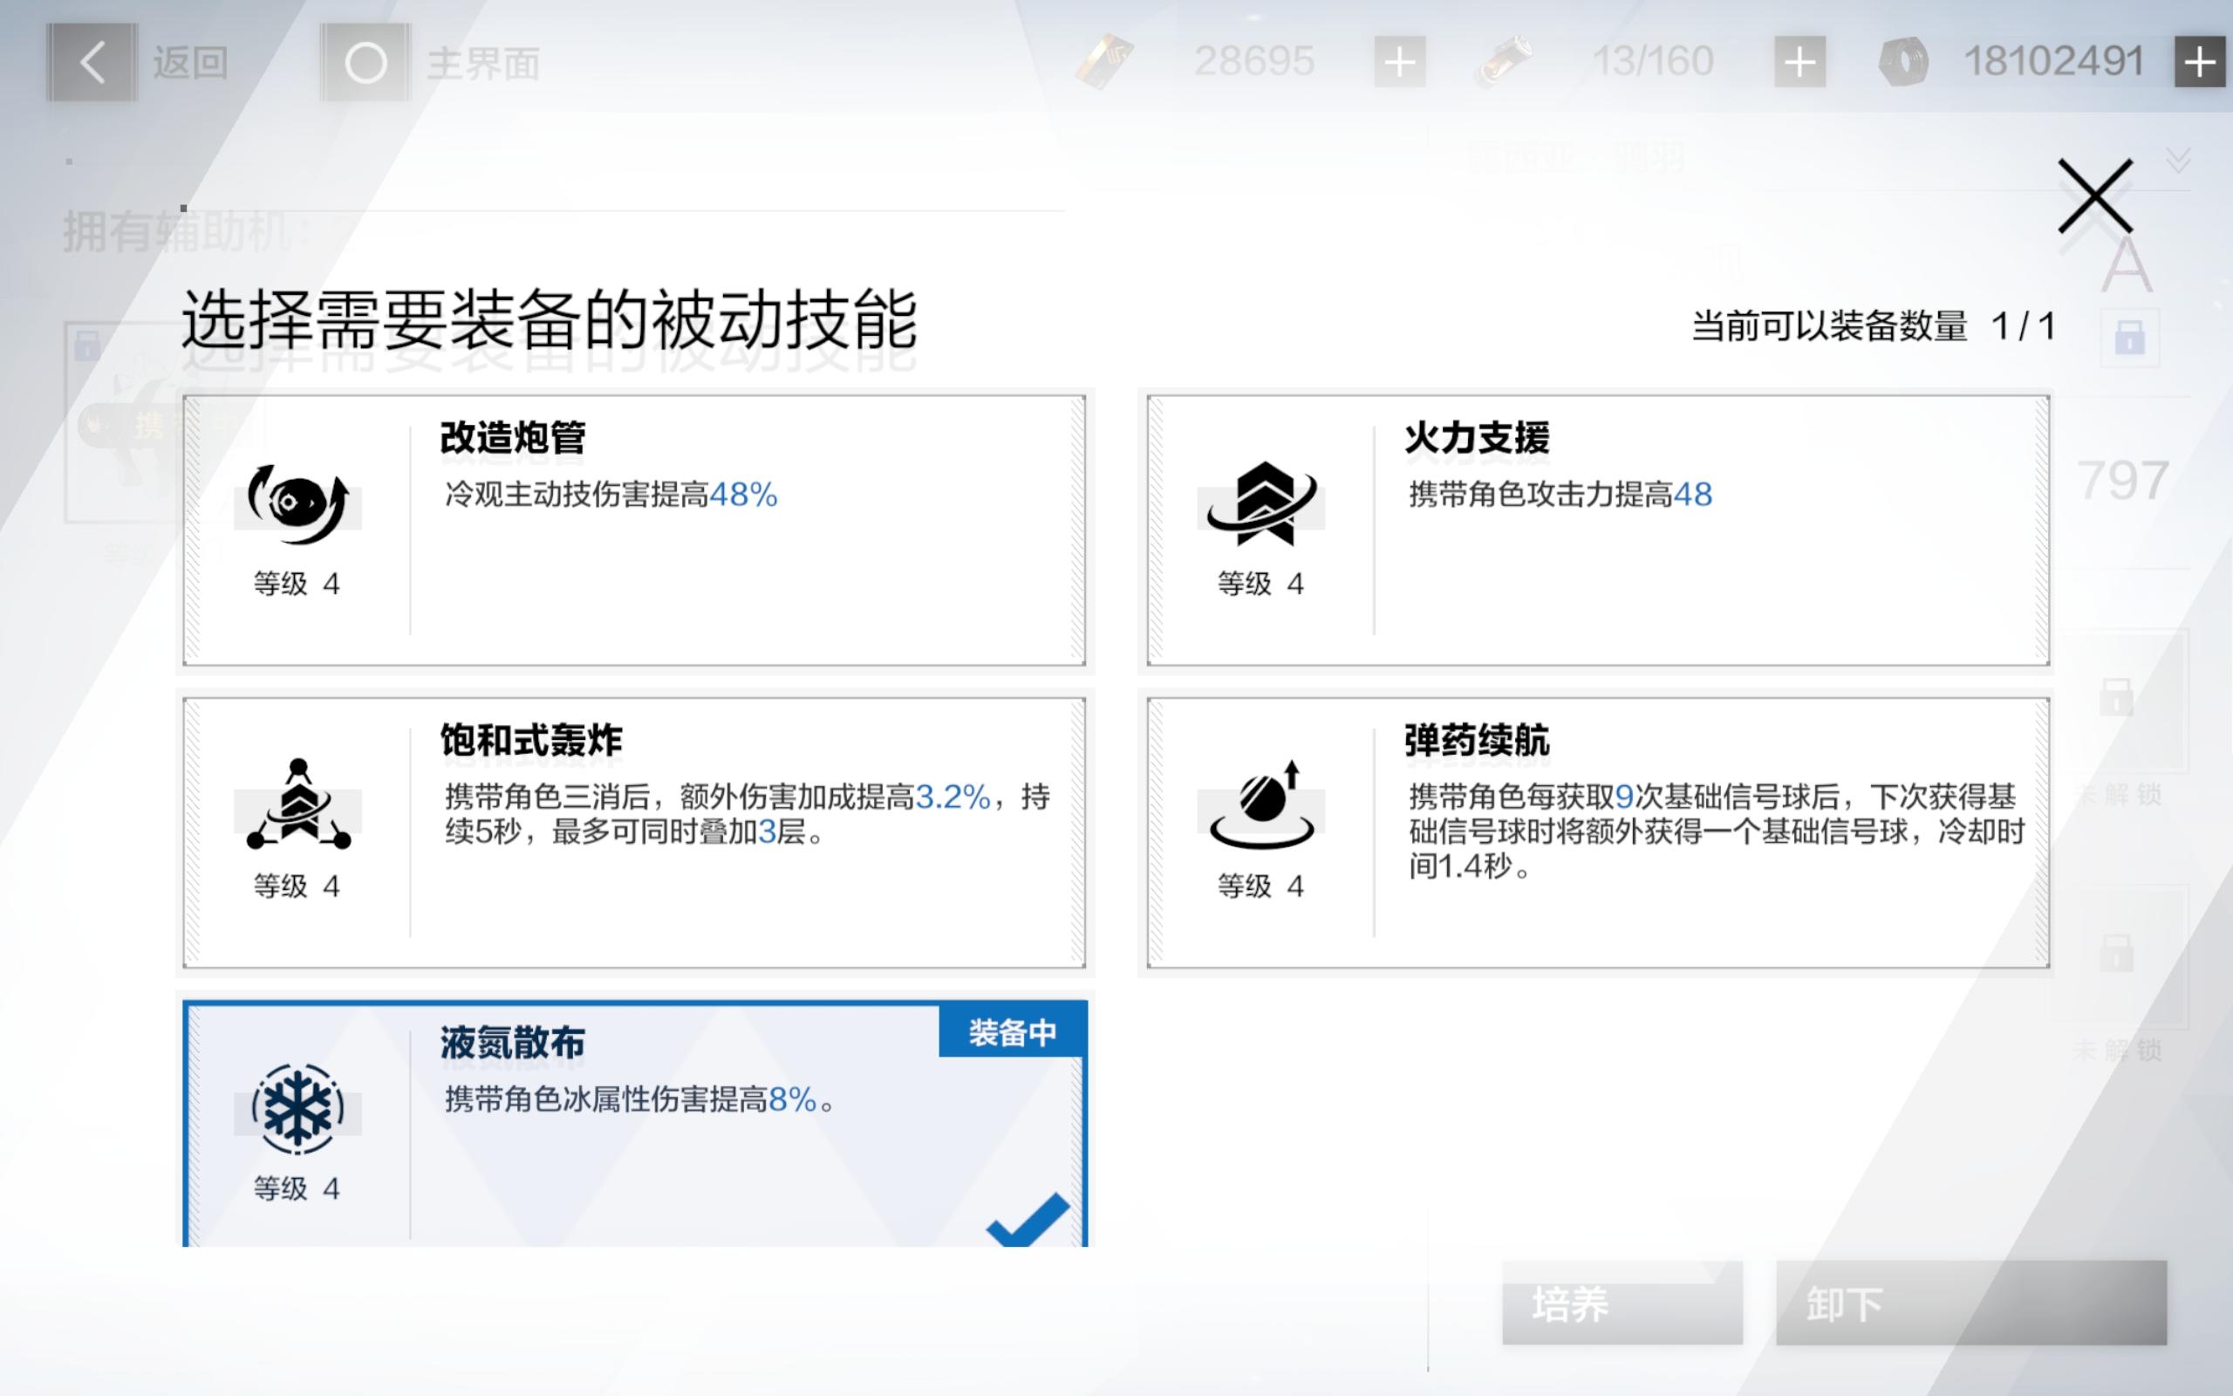This screenshot has height=1396, width=2233.
Task: Click the black card currency icon beside 28695
Action: click(x=1104, y=61)
